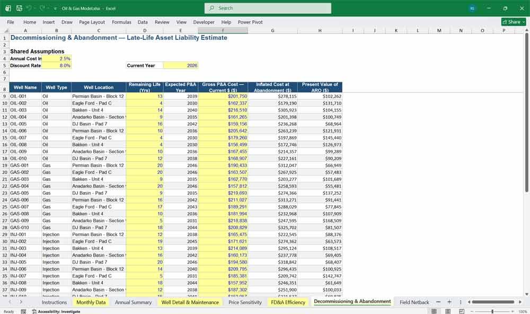Switch to the Monthly Data sheet tab
This screenshot has width=530, height=314.
tap(91, 302)
